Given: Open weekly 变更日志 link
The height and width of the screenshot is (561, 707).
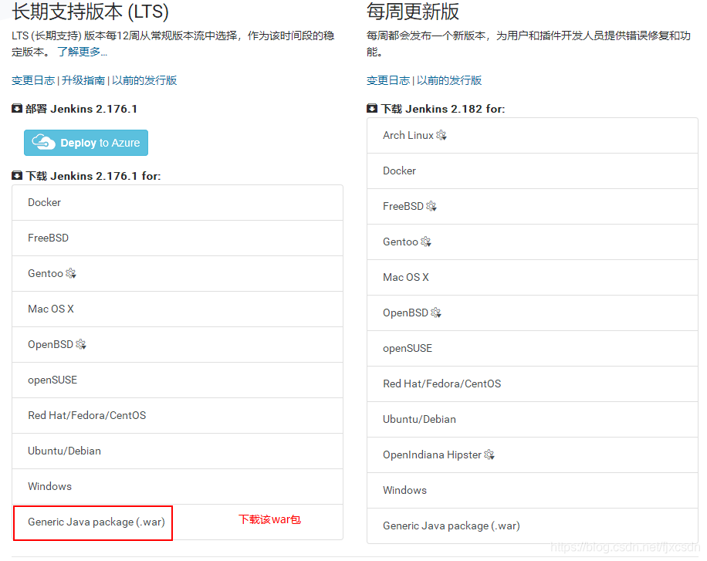Looking at the screenshot, I should pyautogui.click(x=388, y=81).
